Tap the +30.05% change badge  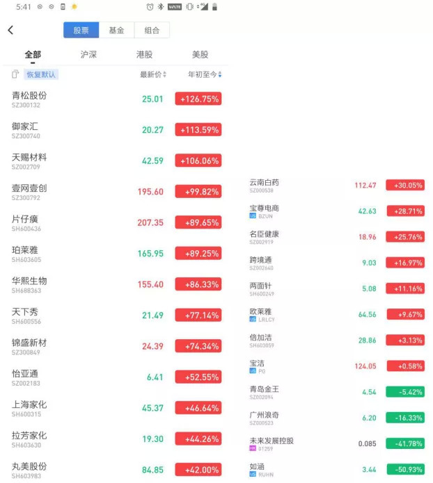click(405, 185)
